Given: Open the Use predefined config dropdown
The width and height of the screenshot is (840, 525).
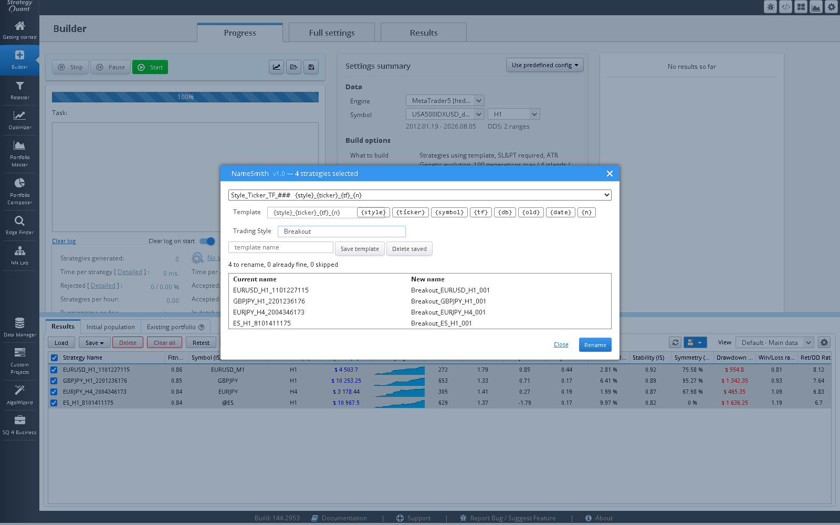Looking at the screenshot, I should click(x=544, y=65).
